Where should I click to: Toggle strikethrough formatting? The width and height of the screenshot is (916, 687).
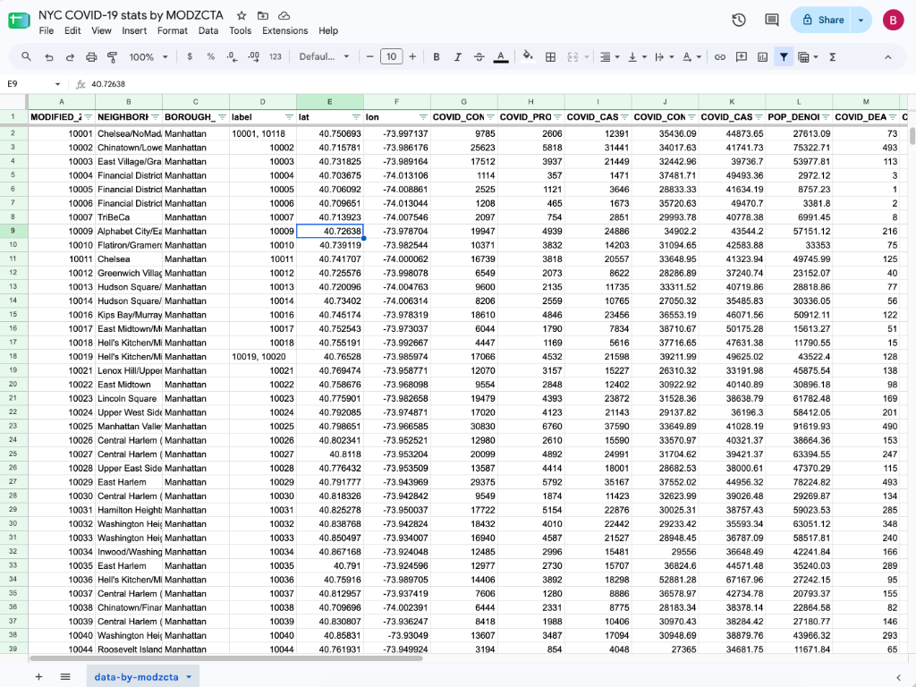tap(479, 56)
